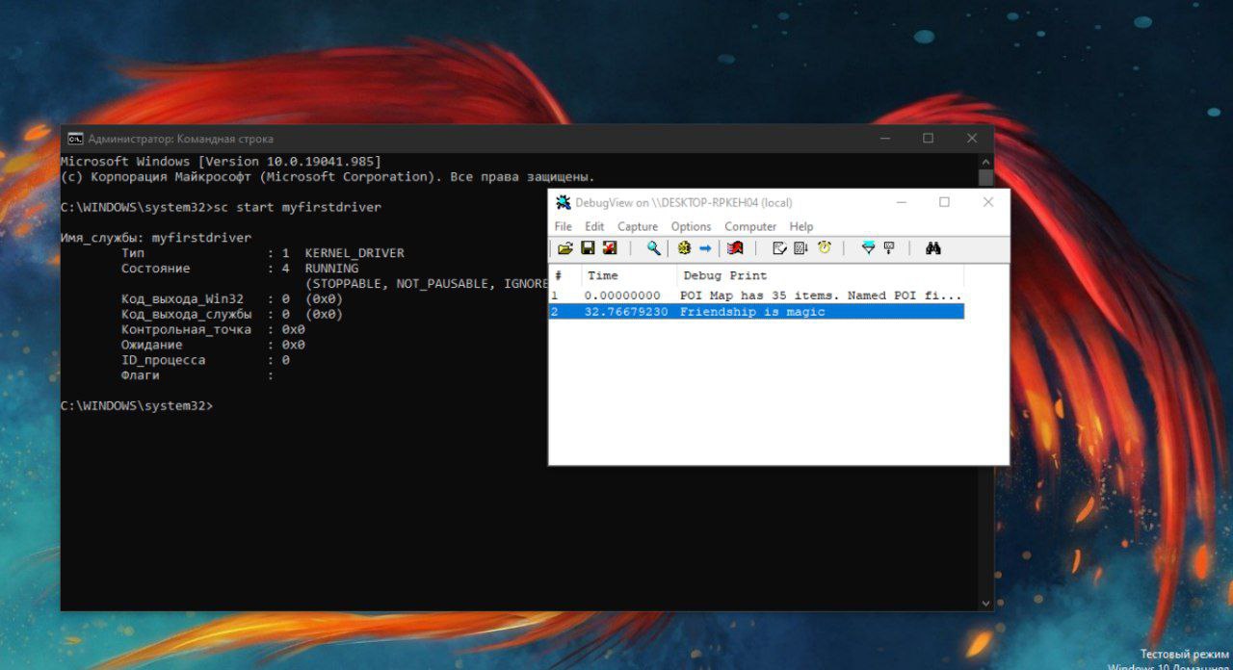Click the 'Microsoft Windows [Version 10.0.19041.985]' line
Screen dimensions: 1233x670
(x=221, y=162)
